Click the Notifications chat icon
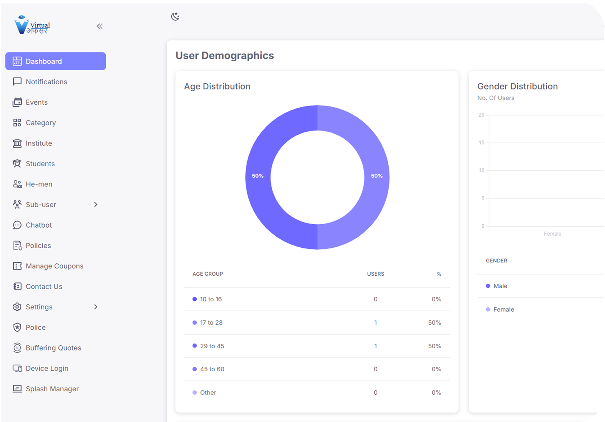 [17, 82]
